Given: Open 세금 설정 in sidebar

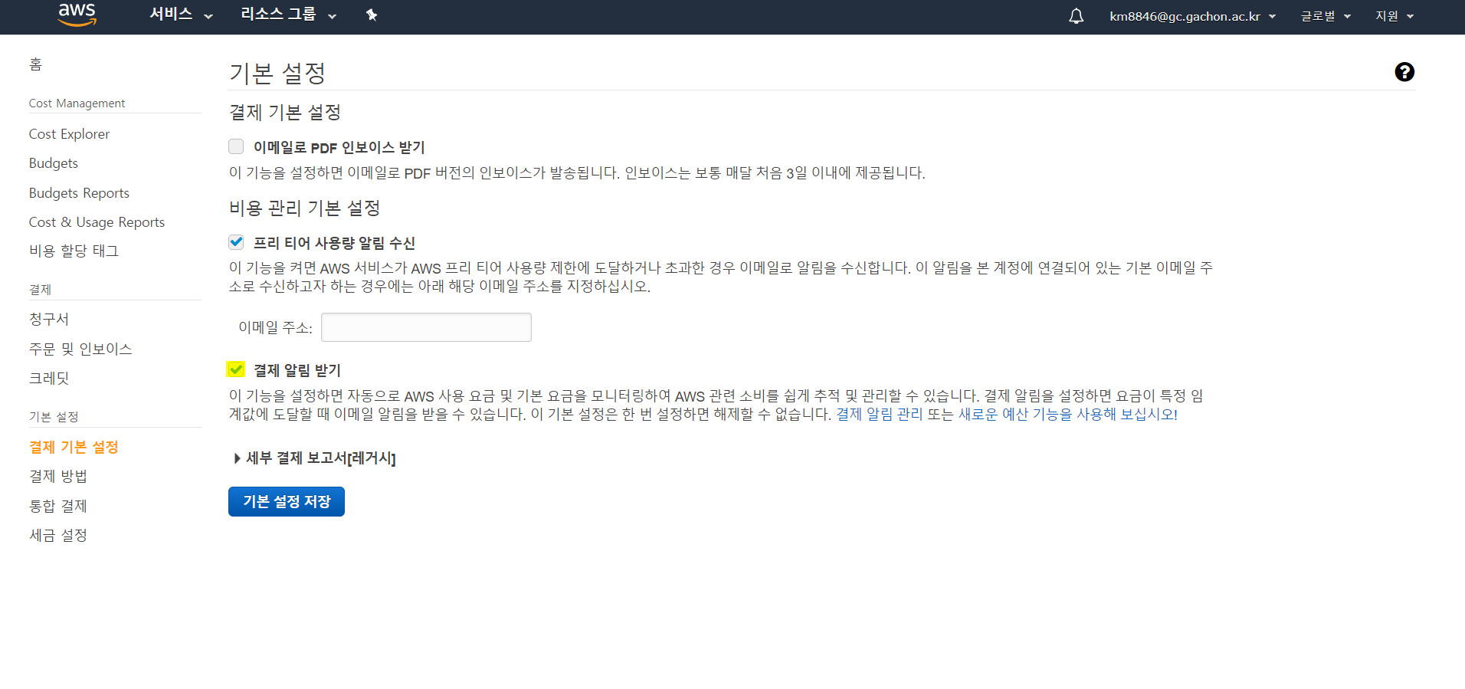Looking at the screenshot, I should pyautogui.click(x=58, y=535).
